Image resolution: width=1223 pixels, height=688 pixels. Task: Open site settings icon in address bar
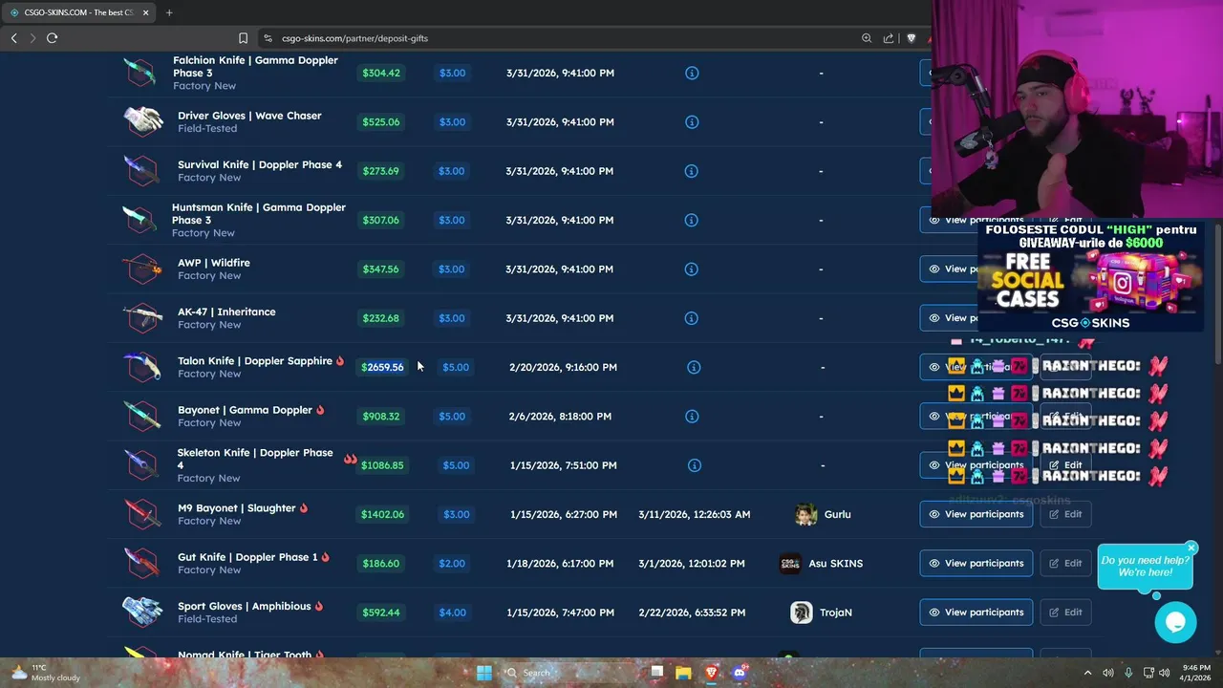point(268,38)
